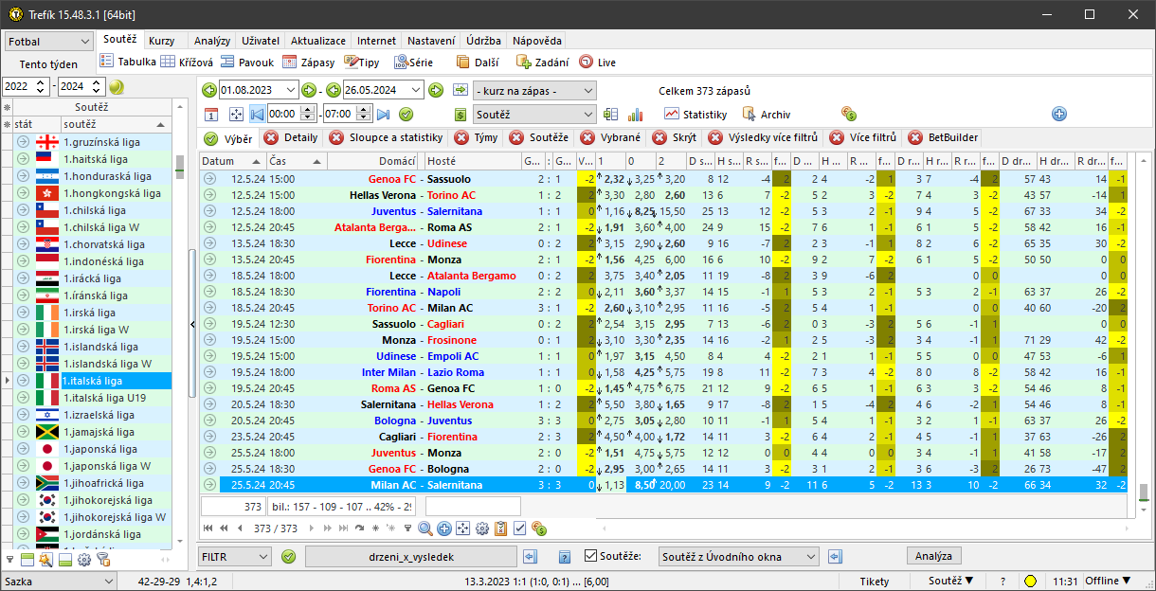Toggle the Skrýt filter
This screenshot has width=1156, height=591.
(x=674, y=137)
